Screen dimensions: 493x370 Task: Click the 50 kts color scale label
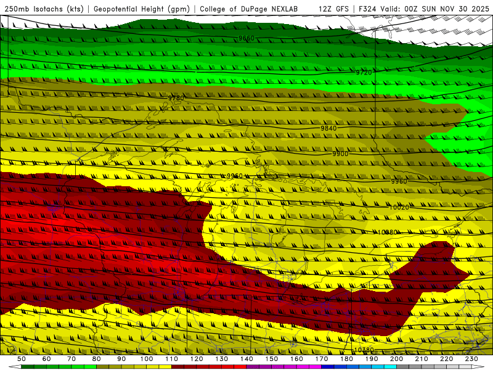(22, 359)
